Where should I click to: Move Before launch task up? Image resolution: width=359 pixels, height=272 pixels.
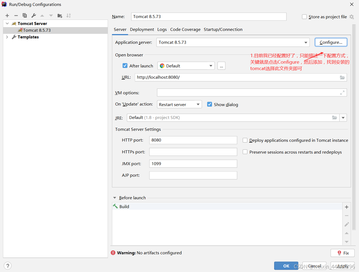[x=347, y=233]
